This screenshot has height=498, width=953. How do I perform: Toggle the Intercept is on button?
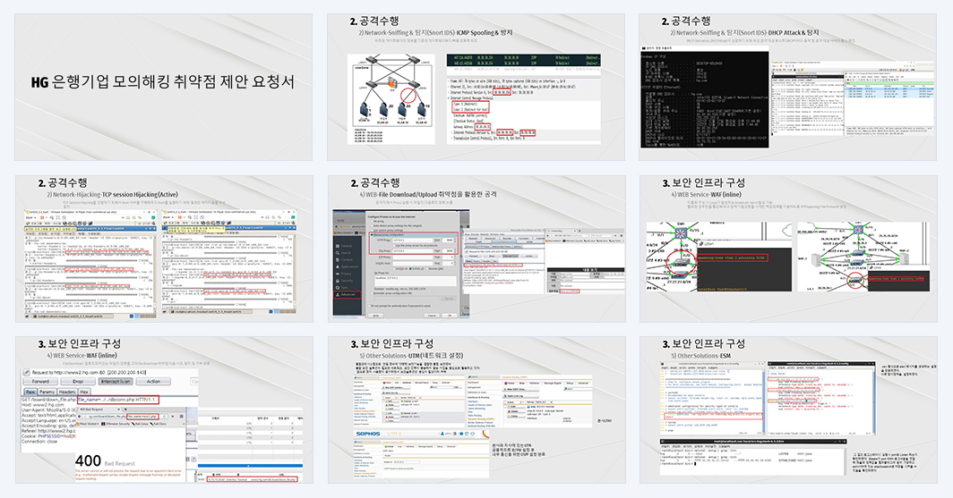116,382
